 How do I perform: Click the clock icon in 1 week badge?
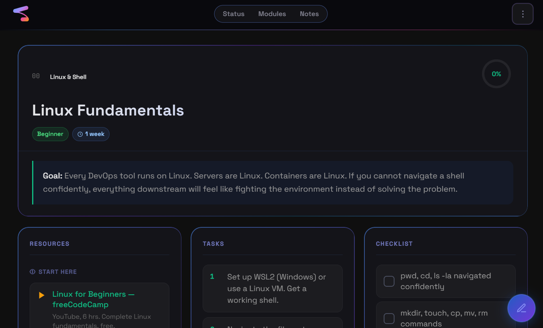(80, 134)
